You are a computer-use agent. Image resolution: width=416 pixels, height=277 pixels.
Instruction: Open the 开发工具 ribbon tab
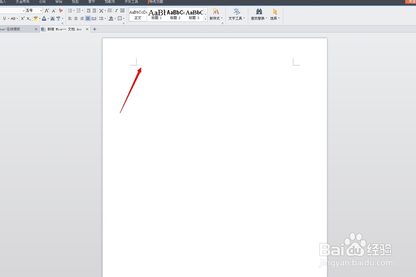(x=131, y=2)
